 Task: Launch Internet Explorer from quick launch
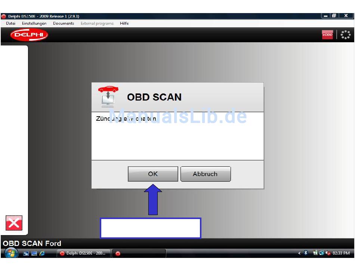click(x=42, y=253)
